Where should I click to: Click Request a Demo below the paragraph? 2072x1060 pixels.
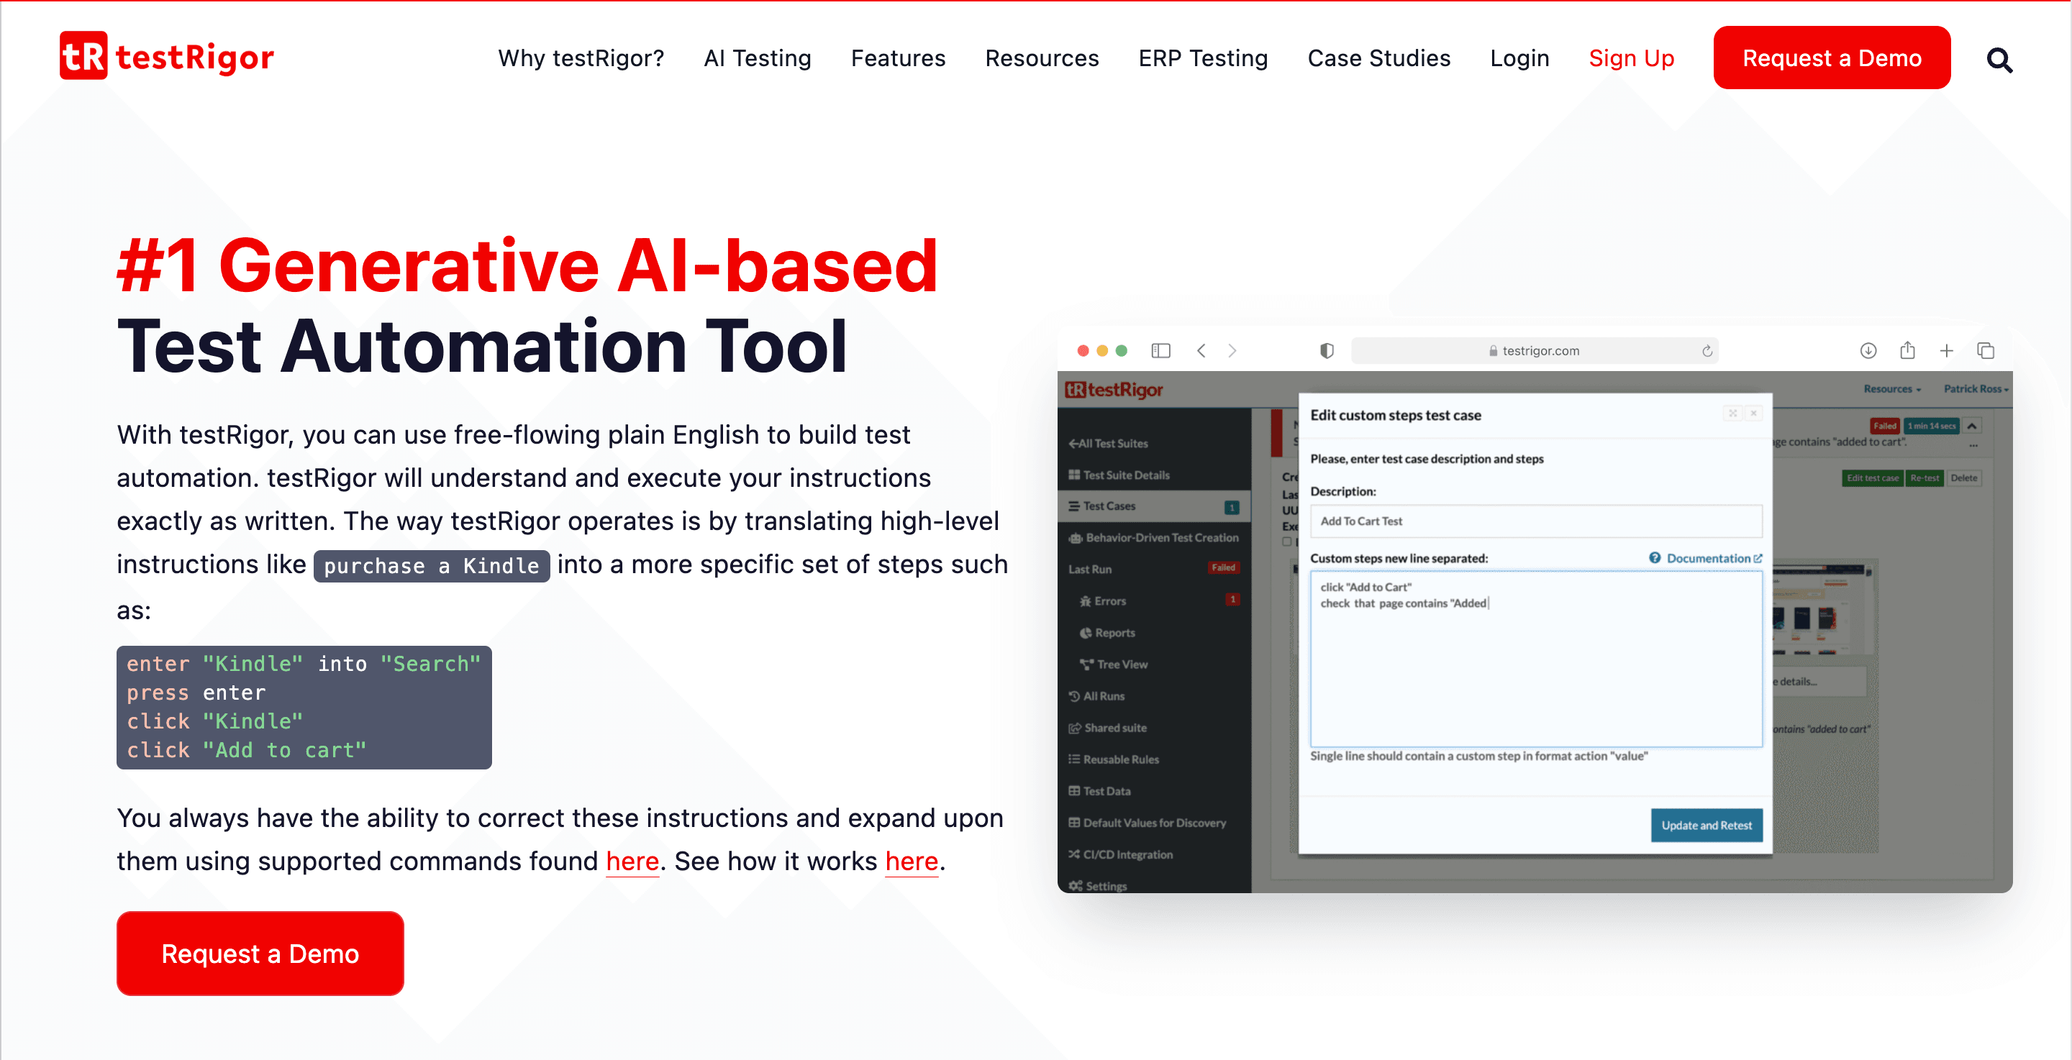click(x=260, y=954)
